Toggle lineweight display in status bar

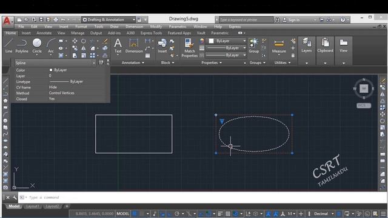click(x=220, y=214)
